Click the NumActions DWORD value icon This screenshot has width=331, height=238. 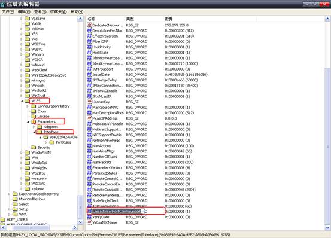(90, 146)
